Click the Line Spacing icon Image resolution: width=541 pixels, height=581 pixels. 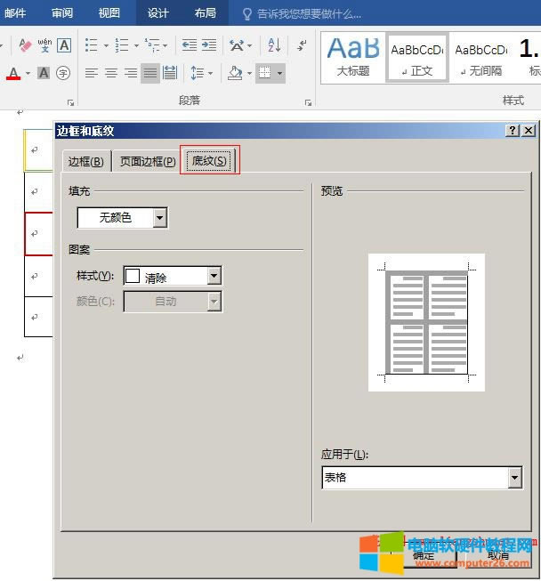pos(198,73)
